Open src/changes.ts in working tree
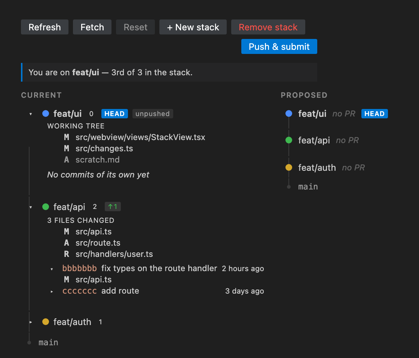Image resolution: width=419 pixels, height=358 pixels. (104, 149)
